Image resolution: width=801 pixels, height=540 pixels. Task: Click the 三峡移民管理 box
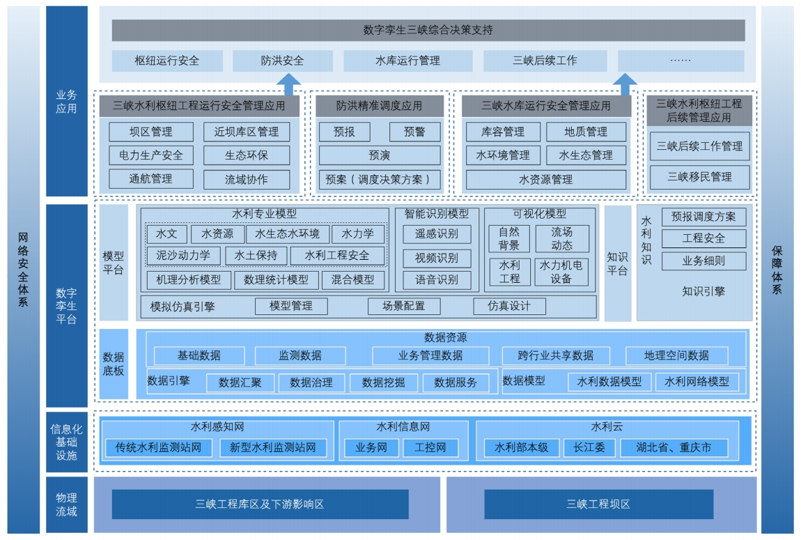700,177
